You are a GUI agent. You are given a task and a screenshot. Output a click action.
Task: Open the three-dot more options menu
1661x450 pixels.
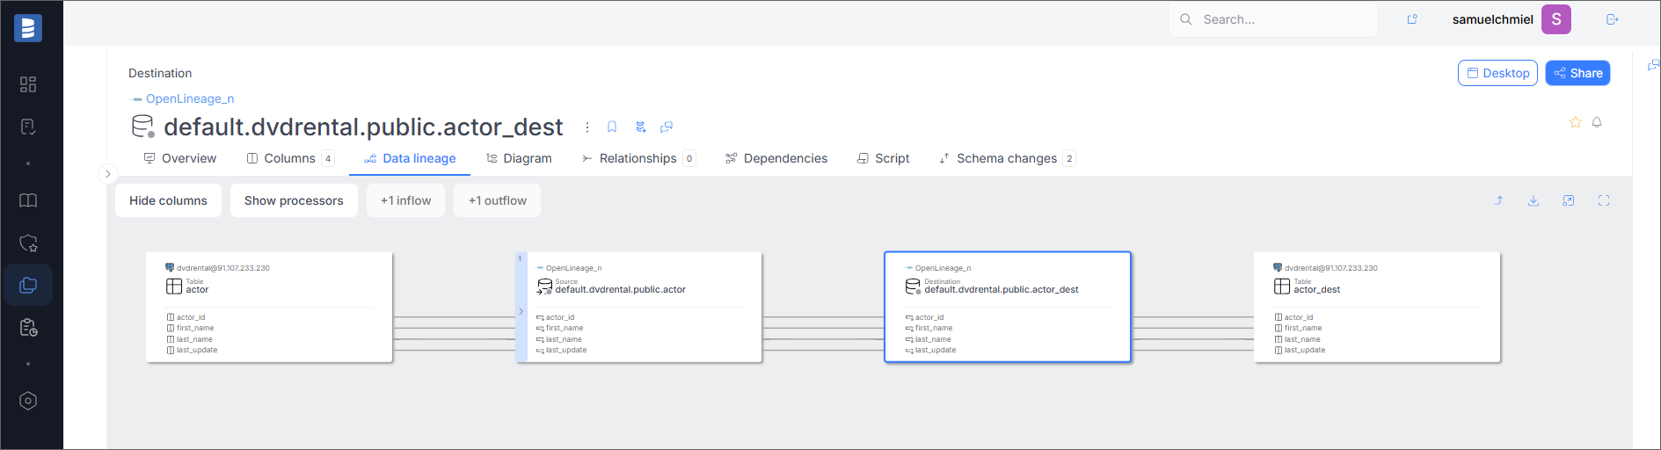587,127
